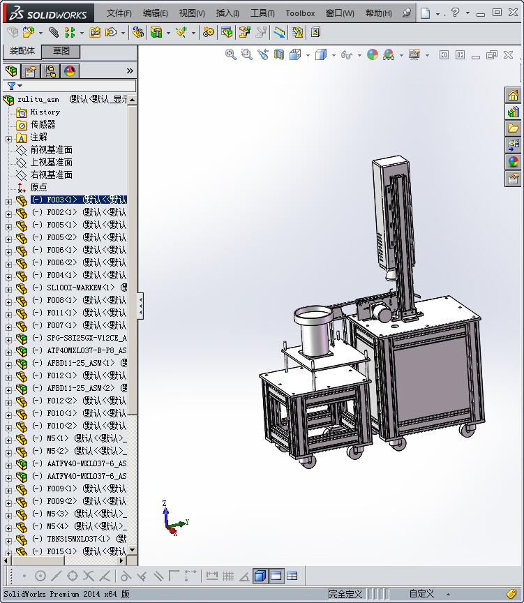524x603 pixels.
Task: Expand the SL100I-MARKEM<1> node
Action: [x=8, y=290]
